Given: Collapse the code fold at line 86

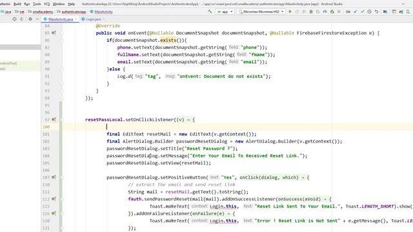Looking at the screenshot, I should click(x=62, y=40).
